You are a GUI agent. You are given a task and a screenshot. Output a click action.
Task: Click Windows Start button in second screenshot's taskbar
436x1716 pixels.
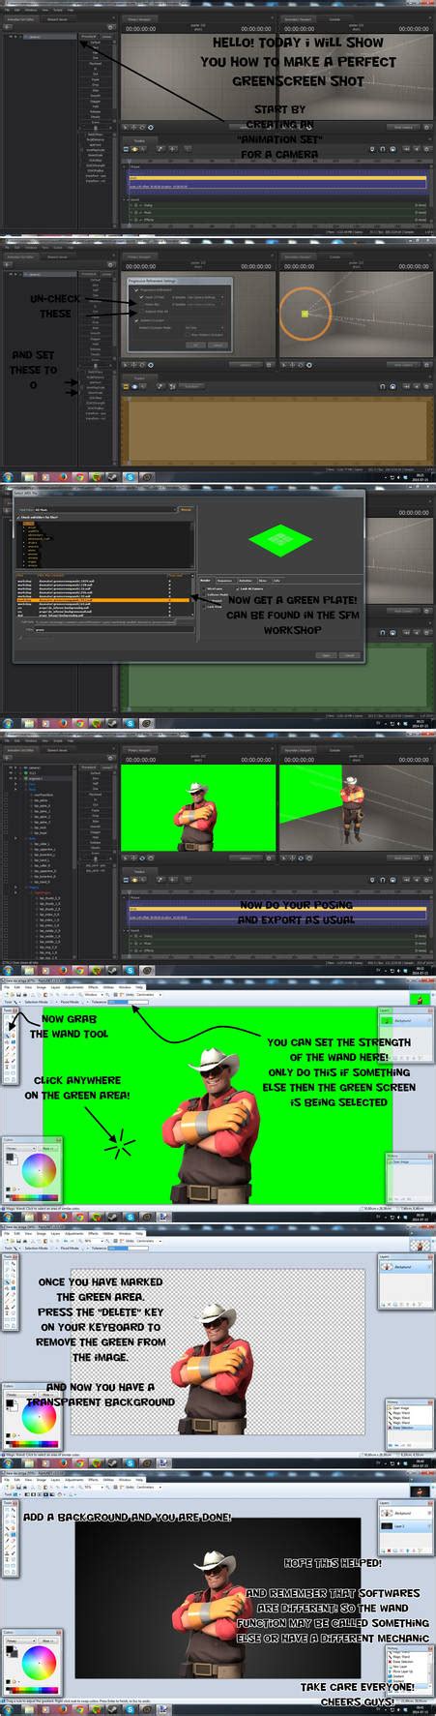click(9, 477)
